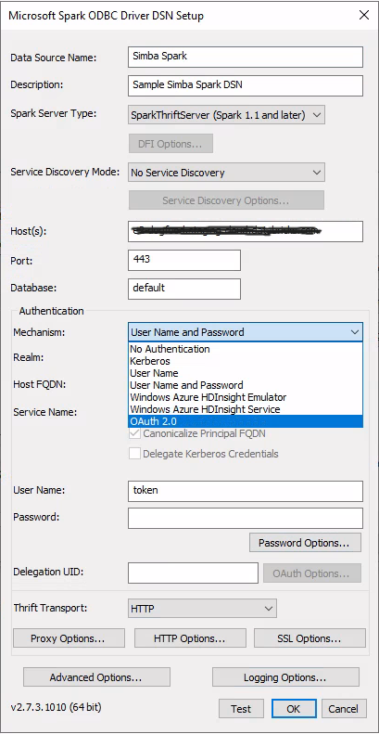The width and height of the screenshot is (379, 734).
Task: Confirm the dialog with OK
Action: [x=294, y=709]
